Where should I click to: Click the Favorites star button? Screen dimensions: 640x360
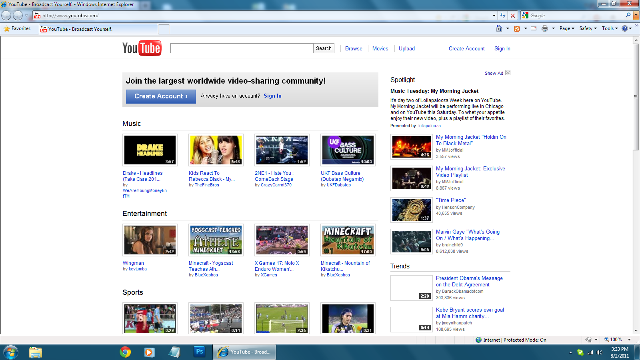click(17, 28)
